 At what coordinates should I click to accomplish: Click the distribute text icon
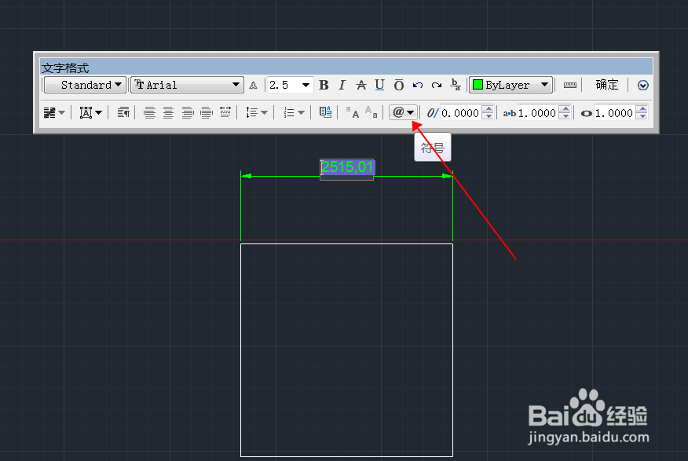pyautogui.click(x=225, y=113)
